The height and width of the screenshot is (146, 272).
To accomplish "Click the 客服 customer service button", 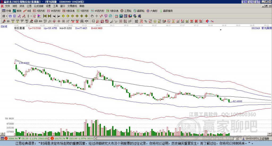I will [x=245, y=2].
